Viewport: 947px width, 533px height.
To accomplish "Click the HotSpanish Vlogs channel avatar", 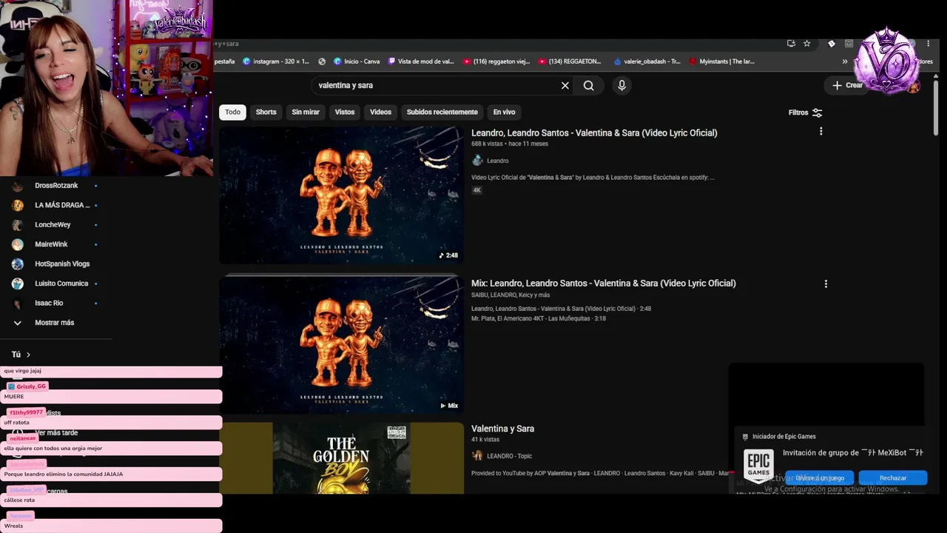I will click(18, 264).
